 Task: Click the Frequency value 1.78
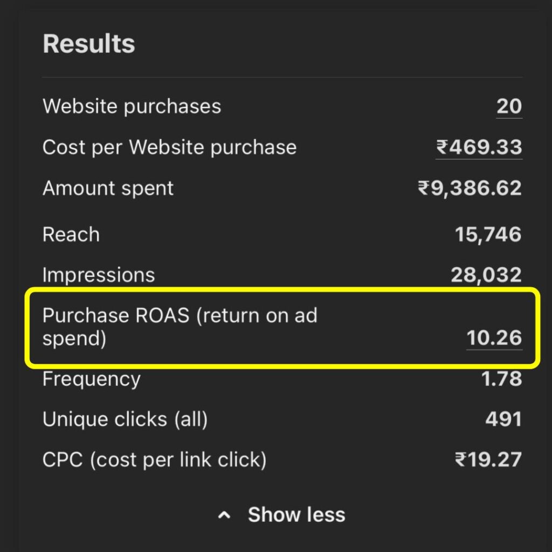501,379
